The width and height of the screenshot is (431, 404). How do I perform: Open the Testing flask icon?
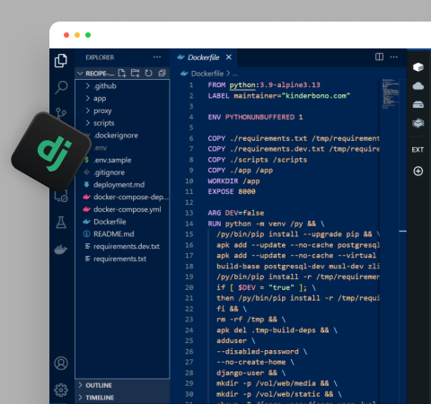(x=61, y=223)
